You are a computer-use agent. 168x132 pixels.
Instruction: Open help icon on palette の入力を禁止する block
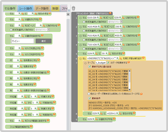pos(42,48)
